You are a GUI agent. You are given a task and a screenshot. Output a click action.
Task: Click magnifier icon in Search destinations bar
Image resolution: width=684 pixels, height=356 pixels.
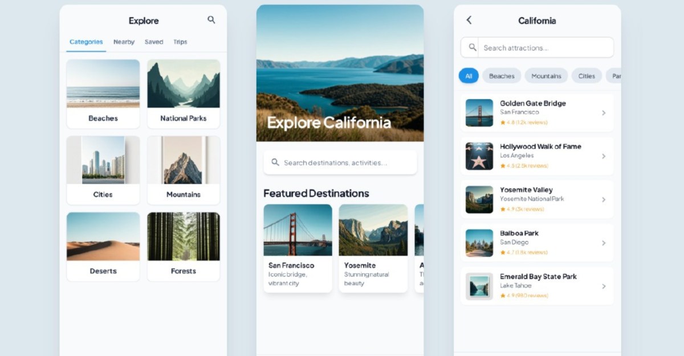pyautogui.click(x=275, y=163)
